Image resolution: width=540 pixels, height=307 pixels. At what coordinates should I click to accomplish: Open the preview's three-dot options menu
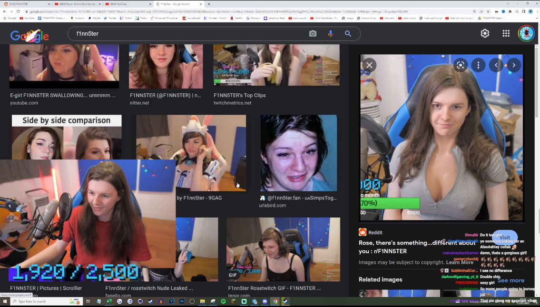point(478,65)
